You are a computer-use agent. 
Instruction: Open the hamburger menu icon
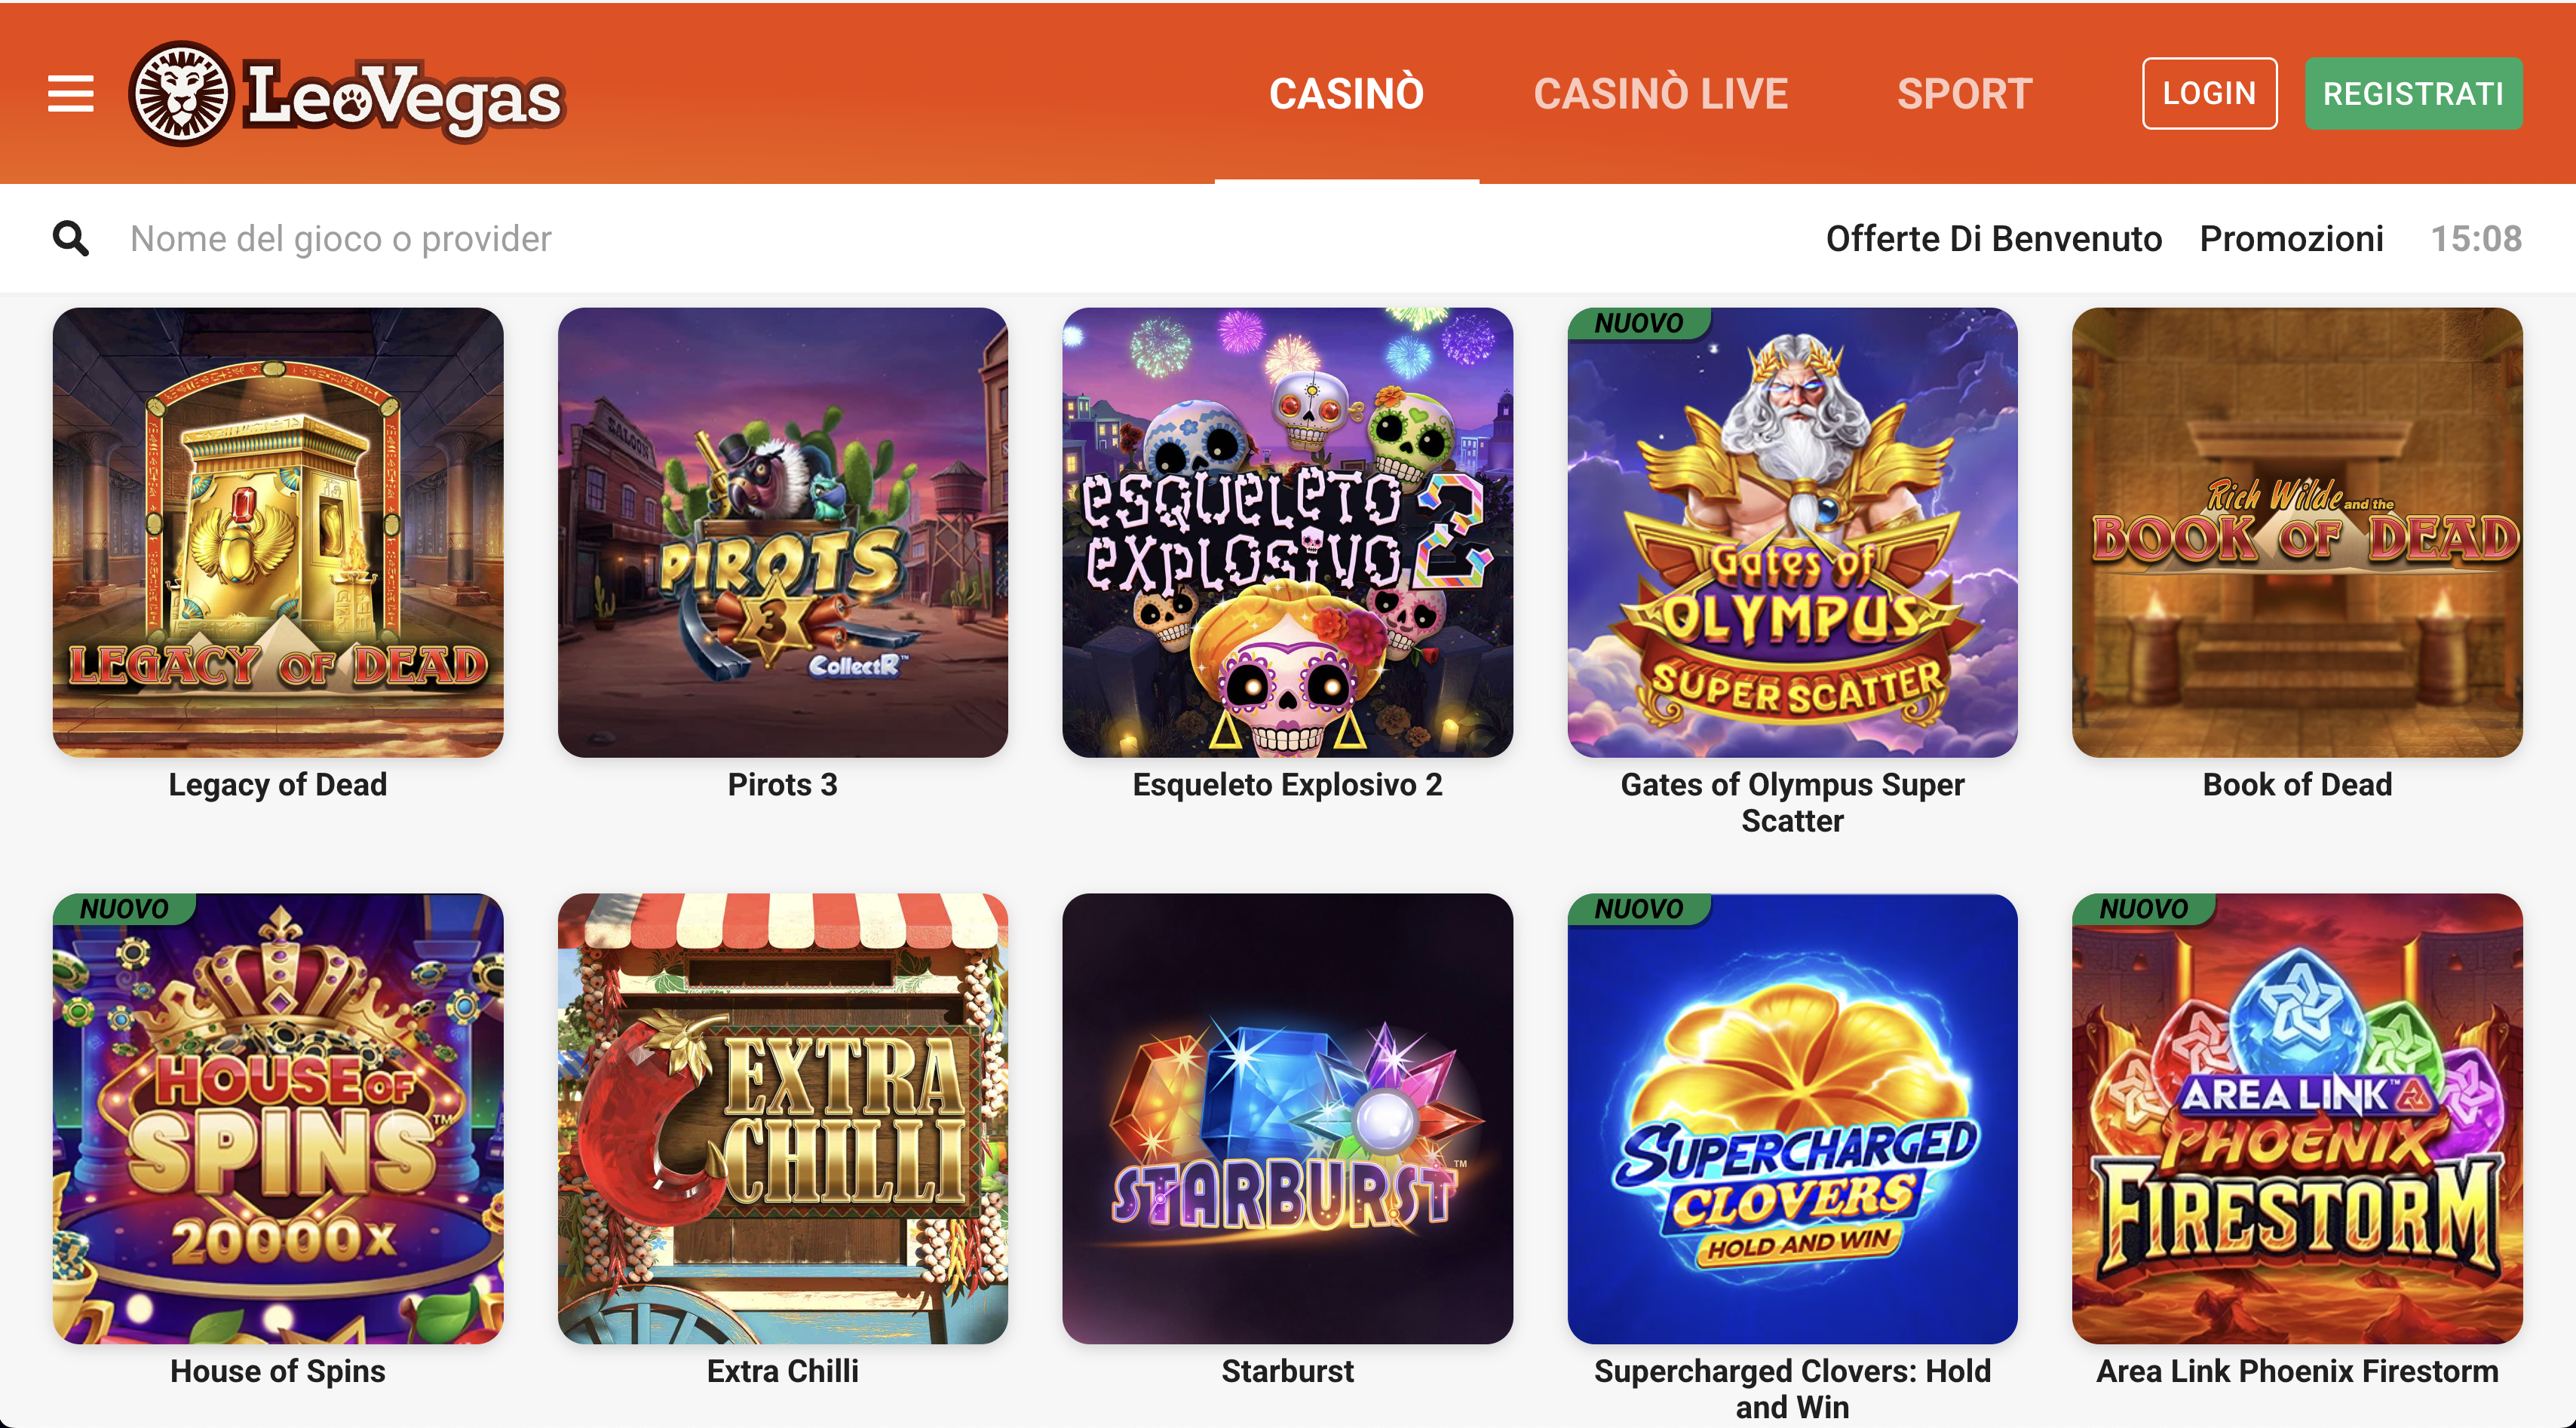coord(71,93)
